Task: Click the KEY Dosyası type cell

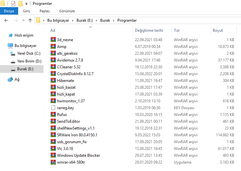Action: 184,108
